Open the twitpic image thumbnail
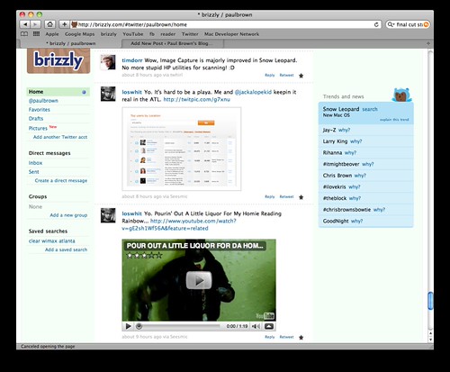The image size is (450, 372). [x=182, y=149]
